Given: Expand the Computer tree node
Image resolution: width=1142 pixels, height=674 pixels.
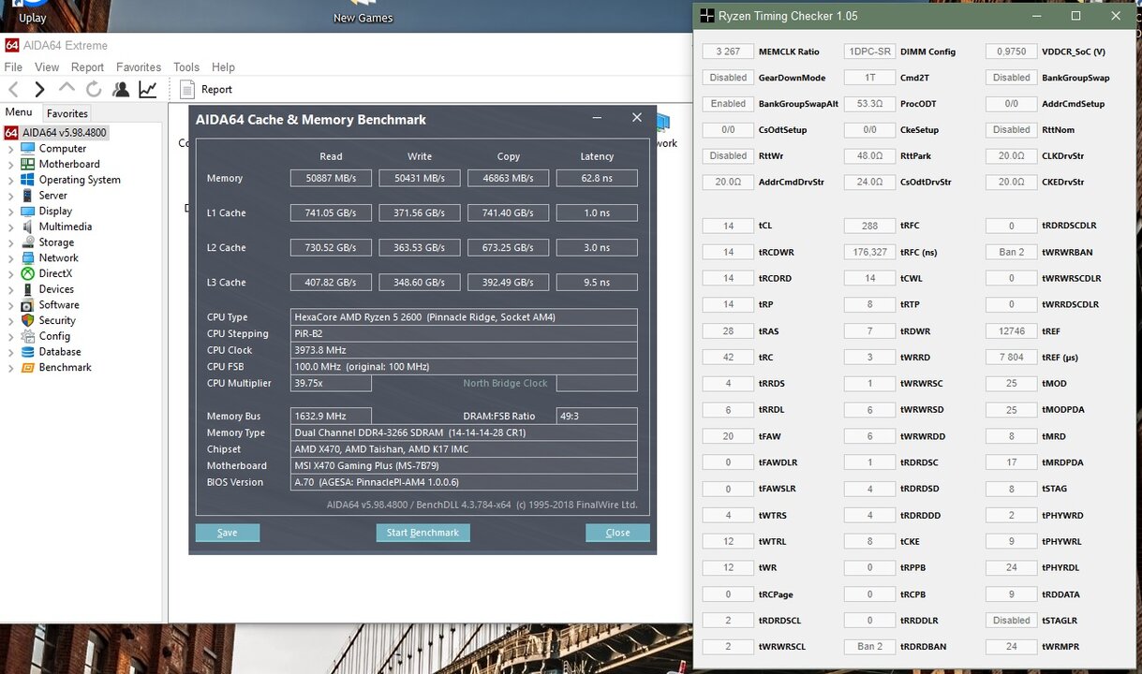Looking at the screenshot, I should click(x=10, y=149).
